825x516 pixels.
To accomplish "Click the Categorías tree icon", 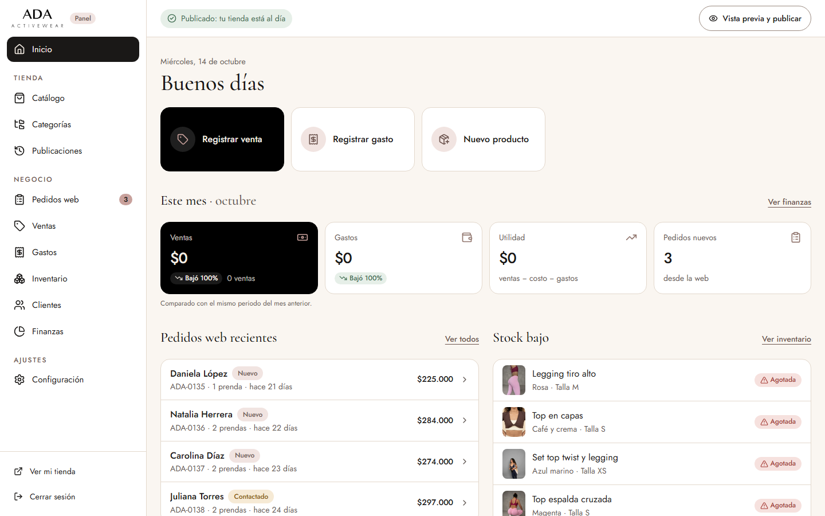I will coord(19,124).
